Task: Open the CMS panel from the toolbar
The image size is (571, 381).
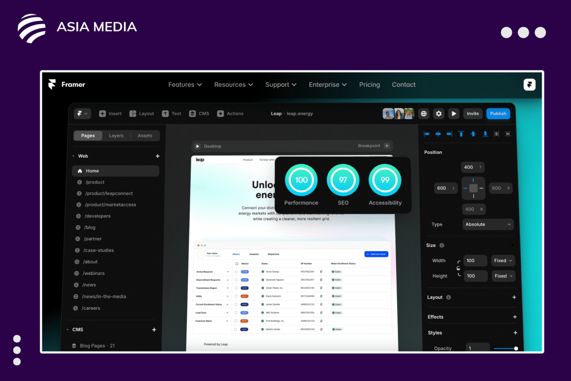Action: (199, 113)
